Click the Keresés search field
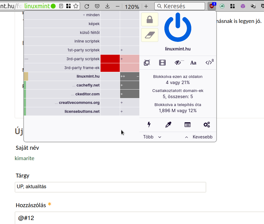Screen dimensions: 264x224 pyautogui.click(x=180, y=6)
